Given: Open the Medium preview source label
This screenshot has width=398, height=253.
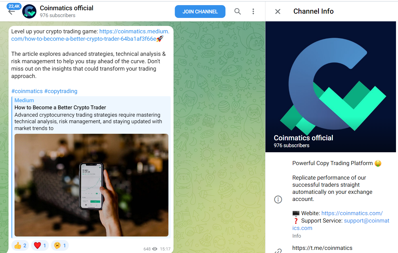Looking at the screenshot, I should click(x=24, y=100).
